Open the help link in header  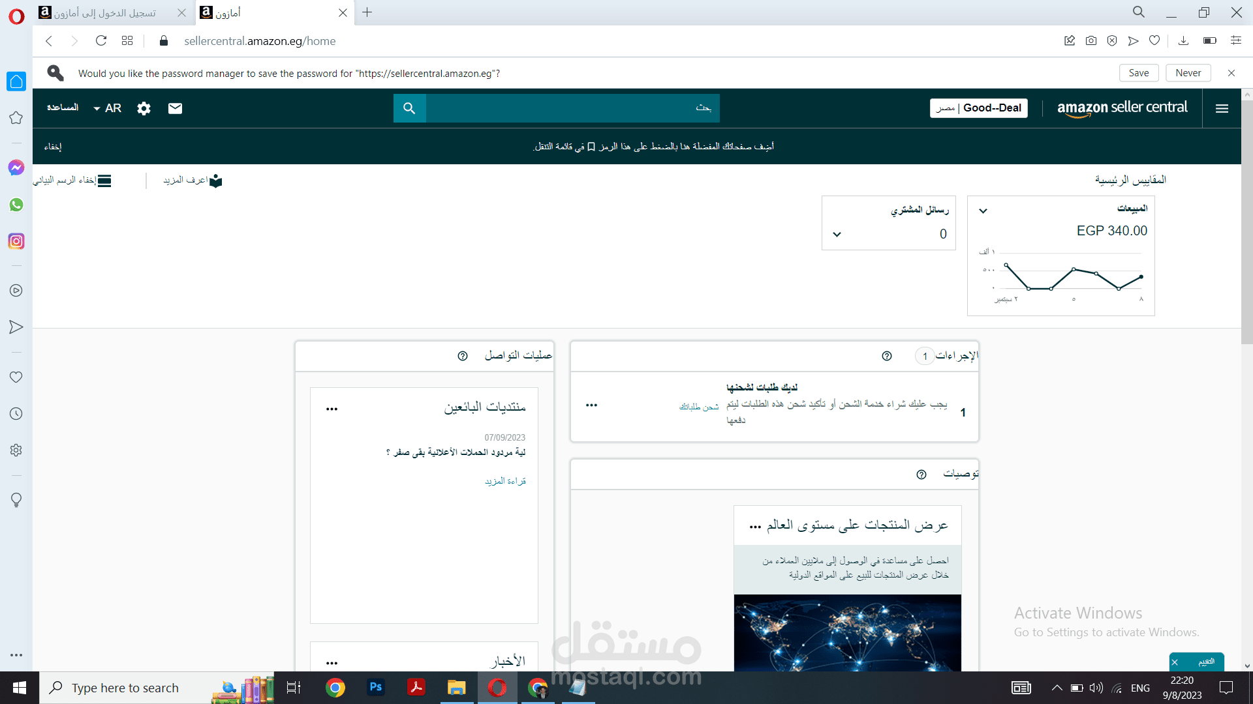[x=63, y=108]
